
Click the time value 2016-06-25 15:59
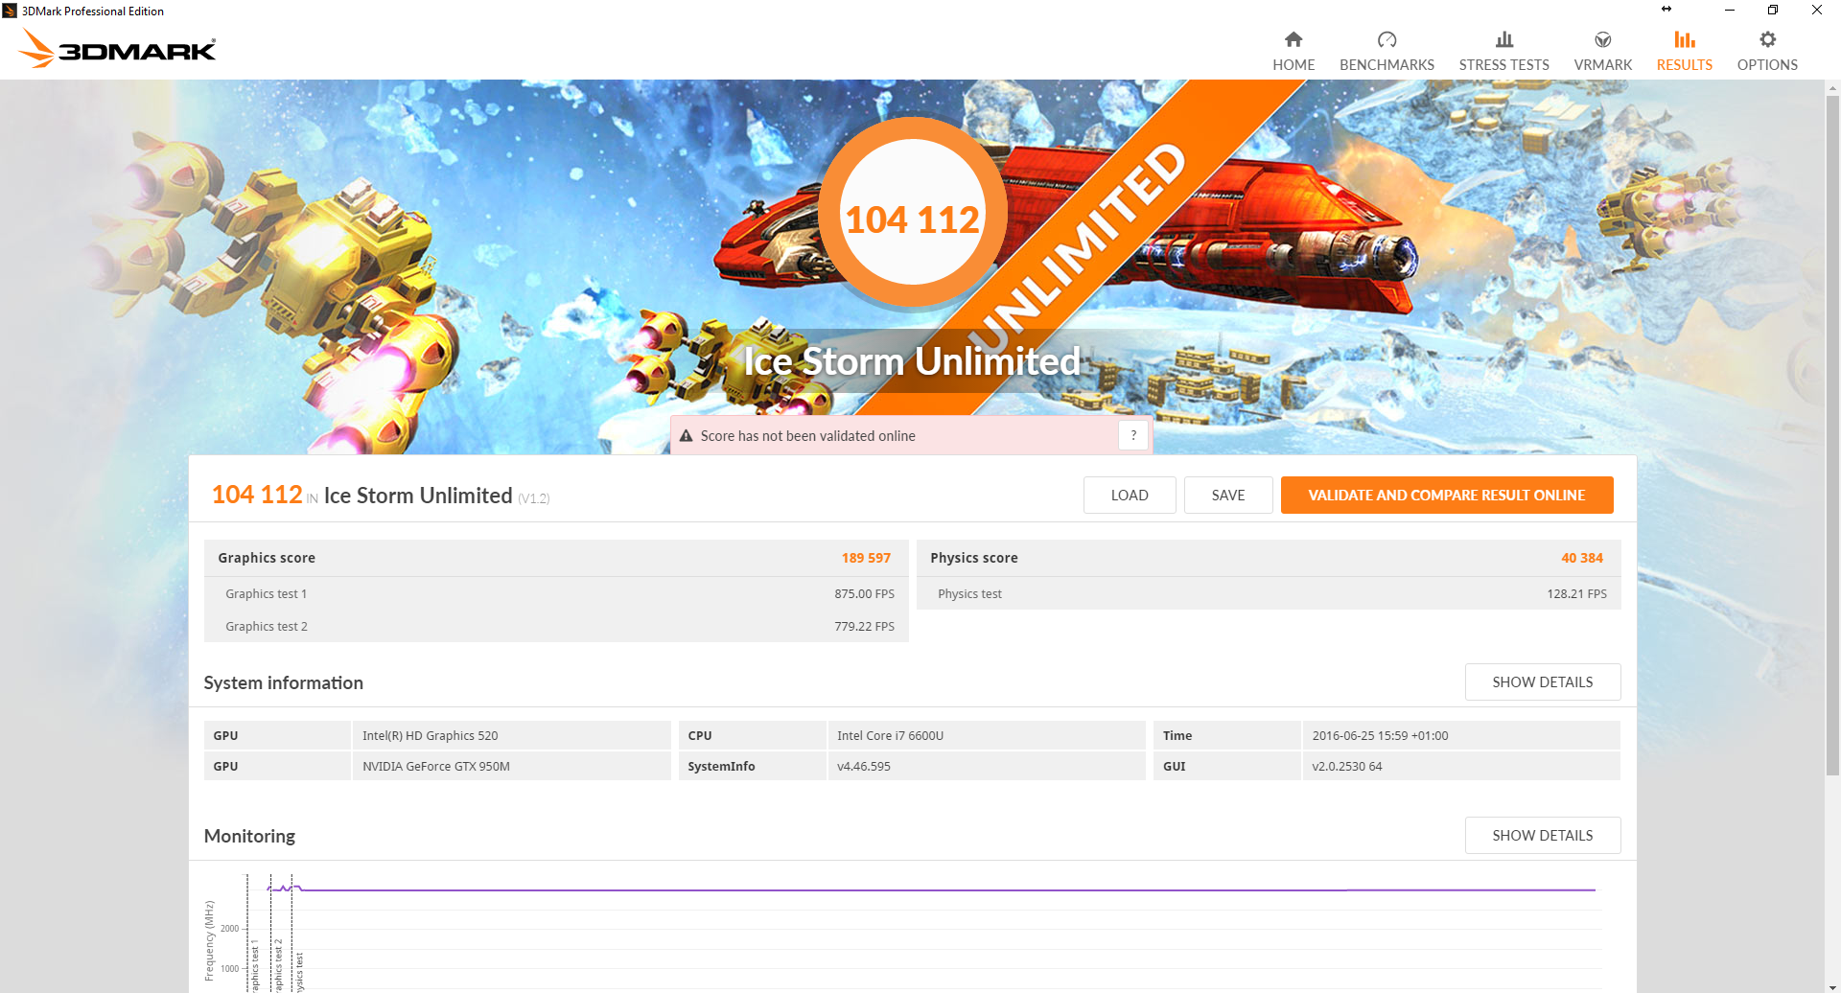pos(1460,736)
